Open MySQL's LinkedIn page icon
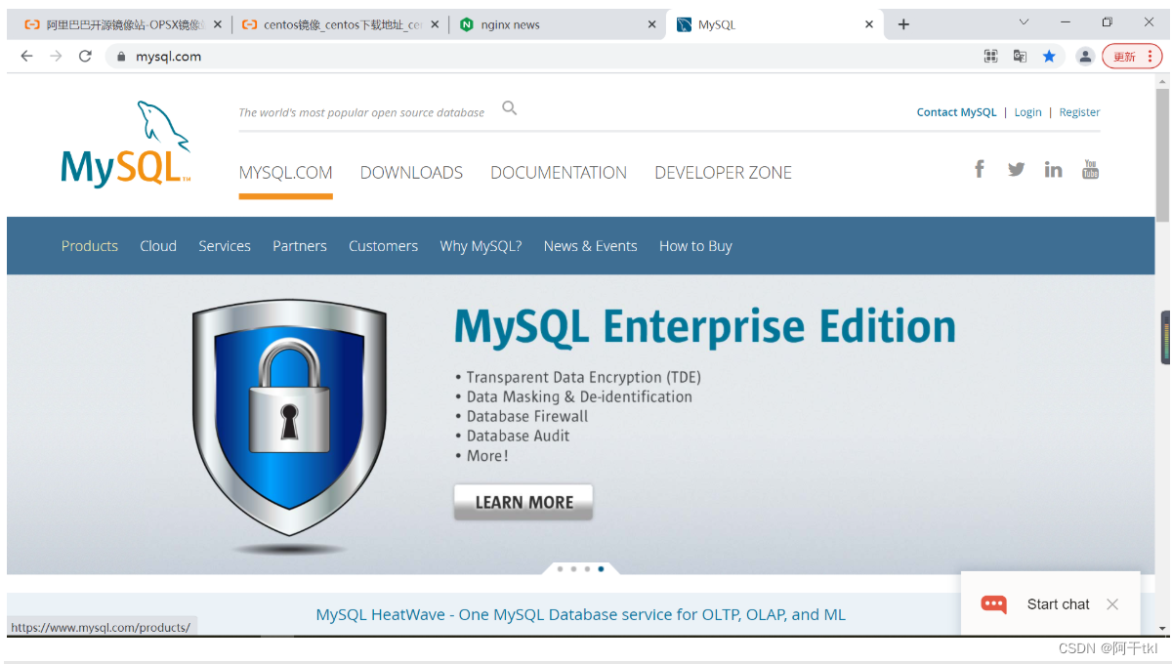This screenshot has height=664, width=1172. (x=1053, y=169)
